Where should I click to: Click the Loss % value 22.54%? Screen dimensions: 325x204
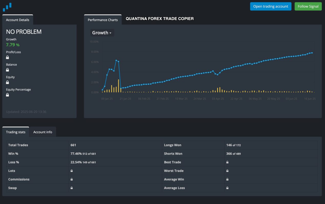76,162
